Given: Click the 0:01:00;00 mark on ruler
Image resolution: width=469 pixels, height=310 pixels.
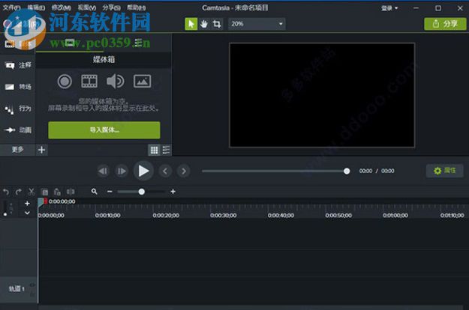Looking at the screenshot, I should [x=395, y=215].
